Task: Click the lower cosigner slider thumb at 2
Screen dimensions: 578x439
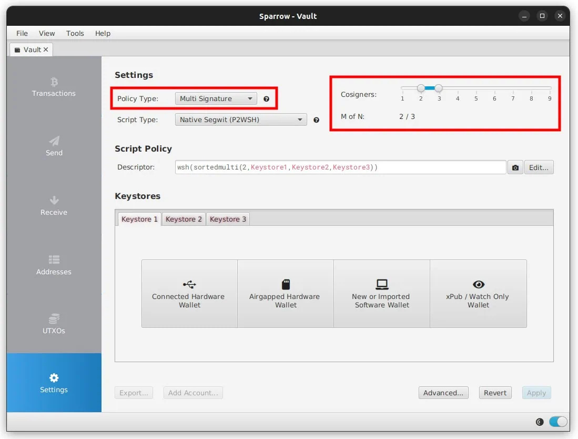Action: tap(421, 88)
